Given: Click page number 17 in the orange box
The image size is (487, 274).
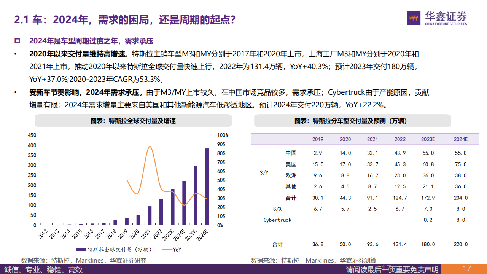Looking at the screenshot, I should tap(467, 269).
